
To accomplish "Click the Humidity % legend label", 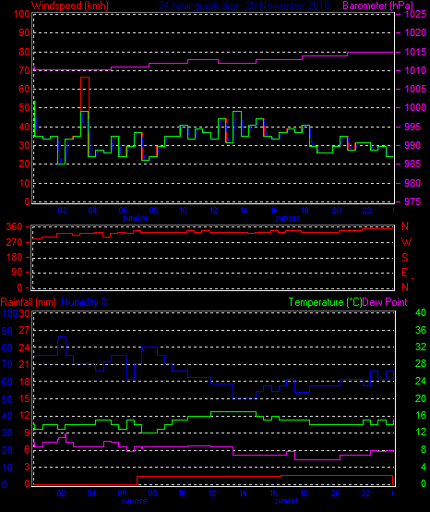I will (85, 302).
